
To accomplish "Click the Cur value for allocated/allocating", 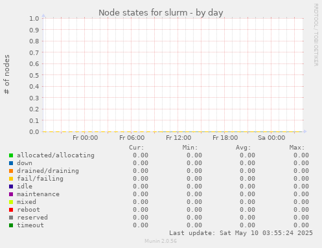I will pos(141,155).
